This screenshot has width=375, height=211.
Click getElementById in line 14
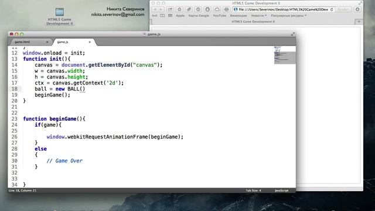point(109,65)
